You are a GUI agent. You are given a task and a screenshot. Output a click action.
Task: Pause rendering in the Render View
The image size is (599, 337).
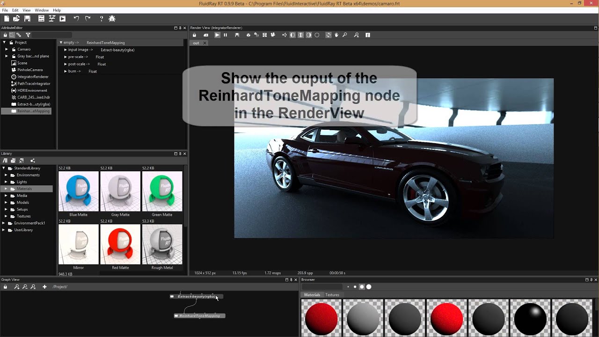point(225,35)
